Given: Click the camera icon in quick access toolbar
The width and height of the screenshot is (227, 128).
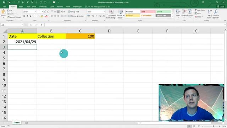Looking at the screenshot, I should click(54, 2).
